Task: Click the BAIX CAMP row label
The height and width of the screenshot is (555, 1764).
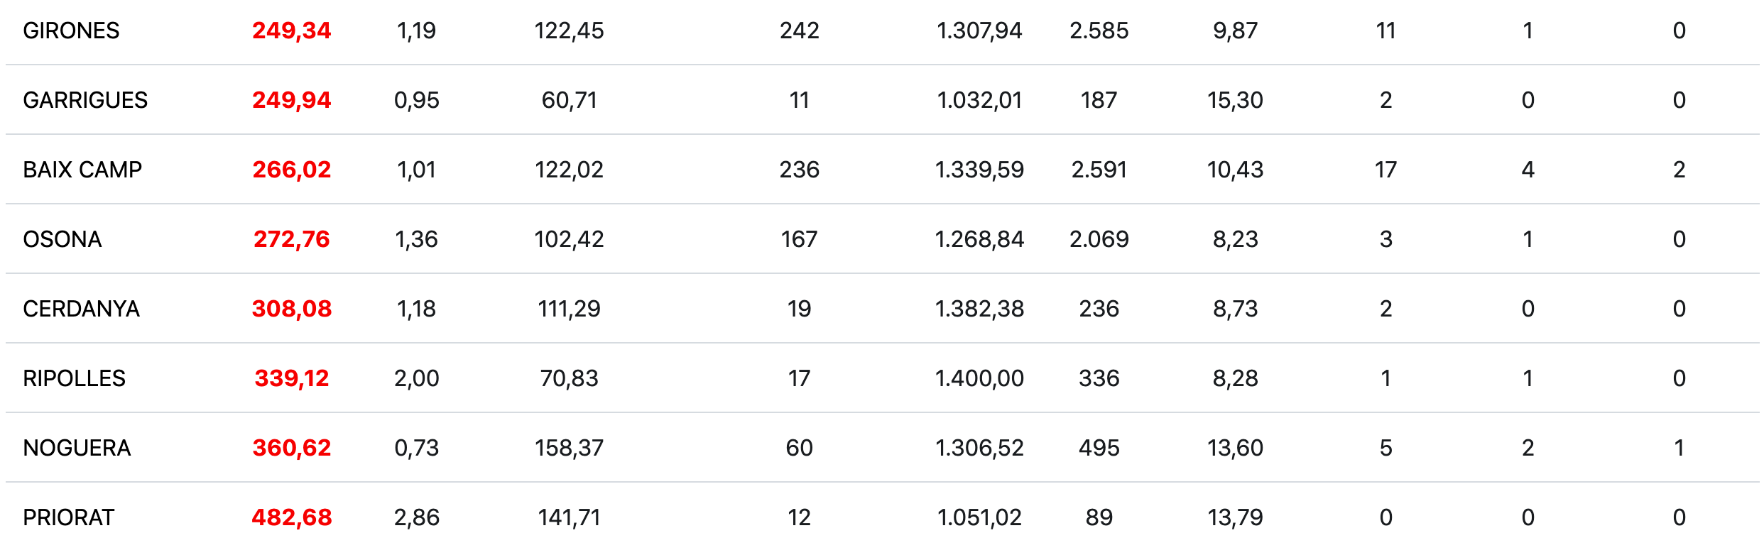Action: tap(82, 170)
